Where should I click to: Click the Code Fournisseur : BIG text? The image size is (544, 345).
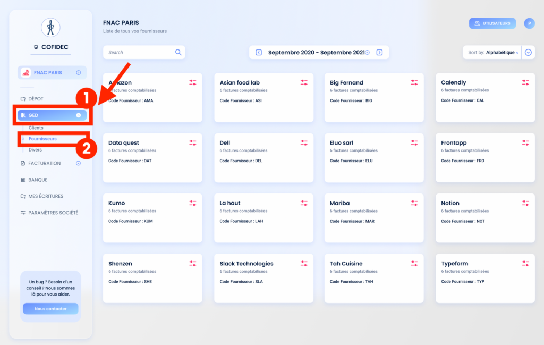point(351,100)
